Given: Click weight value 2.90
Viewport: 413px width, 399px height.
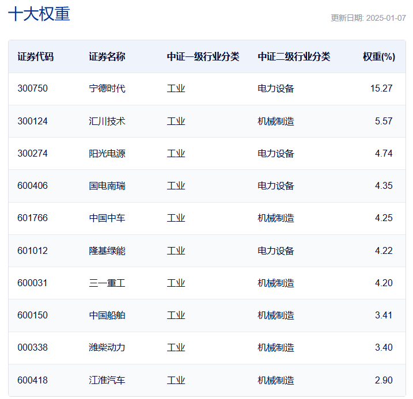Looking at the screenshot, I should point(384,380).
